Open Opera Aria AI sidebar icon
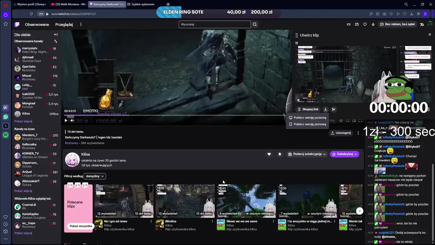 5,108
